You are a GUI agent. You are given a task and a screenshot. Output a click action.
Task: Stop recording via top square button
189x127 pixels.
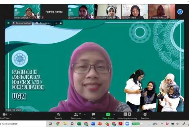[61, 23]
